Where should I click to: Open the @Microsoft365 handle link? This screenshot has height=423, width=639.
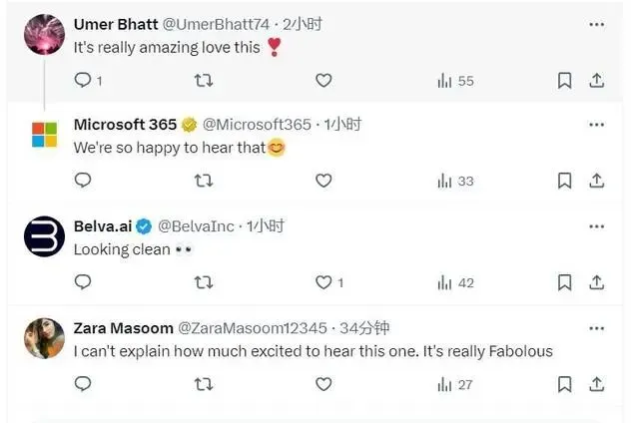(257, 125)
